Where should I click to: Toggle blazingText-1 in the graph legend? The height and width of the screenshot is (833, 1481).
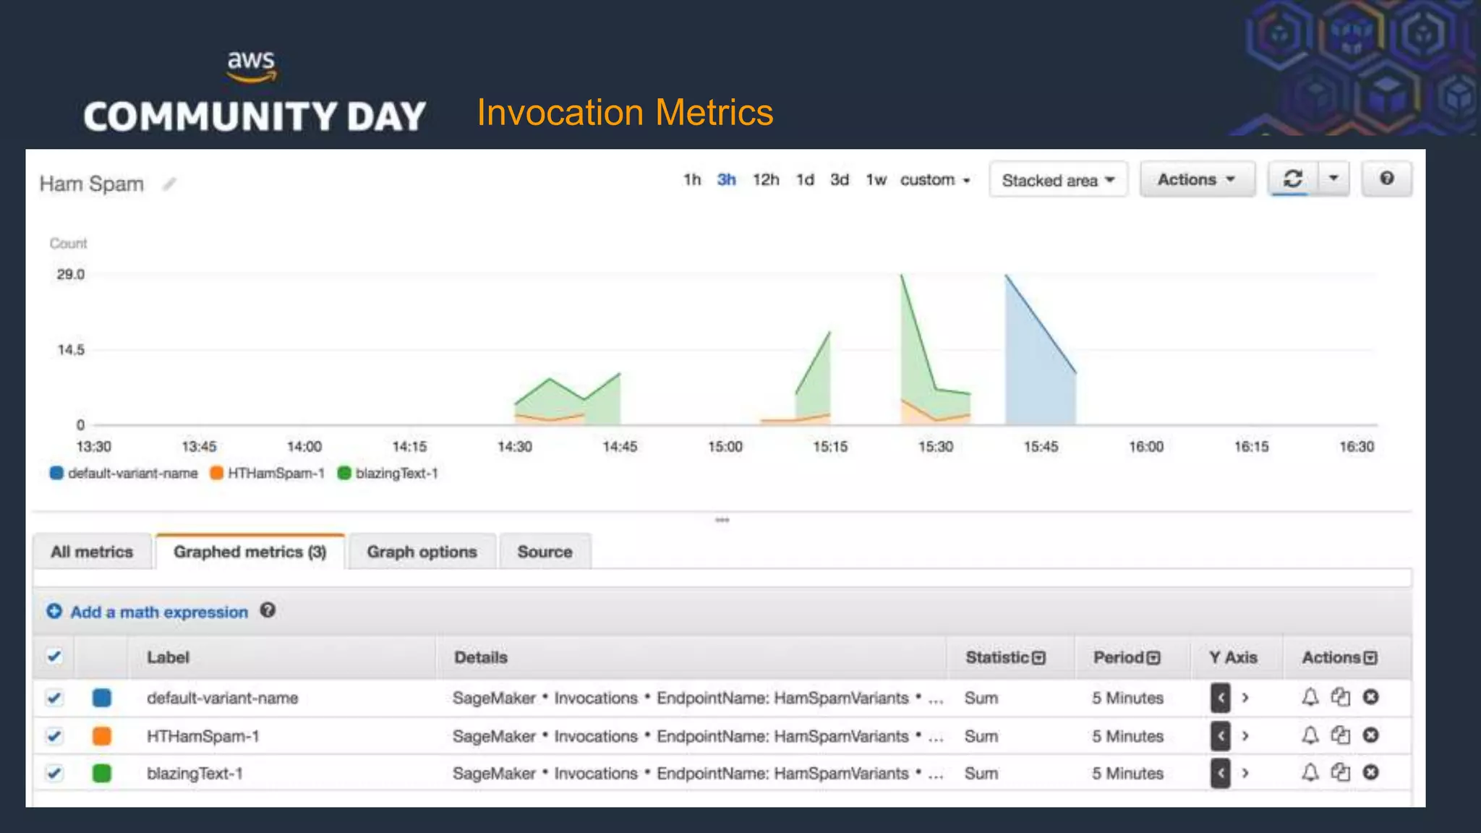point(388,473)
